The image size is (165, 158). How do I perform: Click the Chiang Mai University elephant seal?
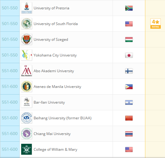(x=27, y=134)
